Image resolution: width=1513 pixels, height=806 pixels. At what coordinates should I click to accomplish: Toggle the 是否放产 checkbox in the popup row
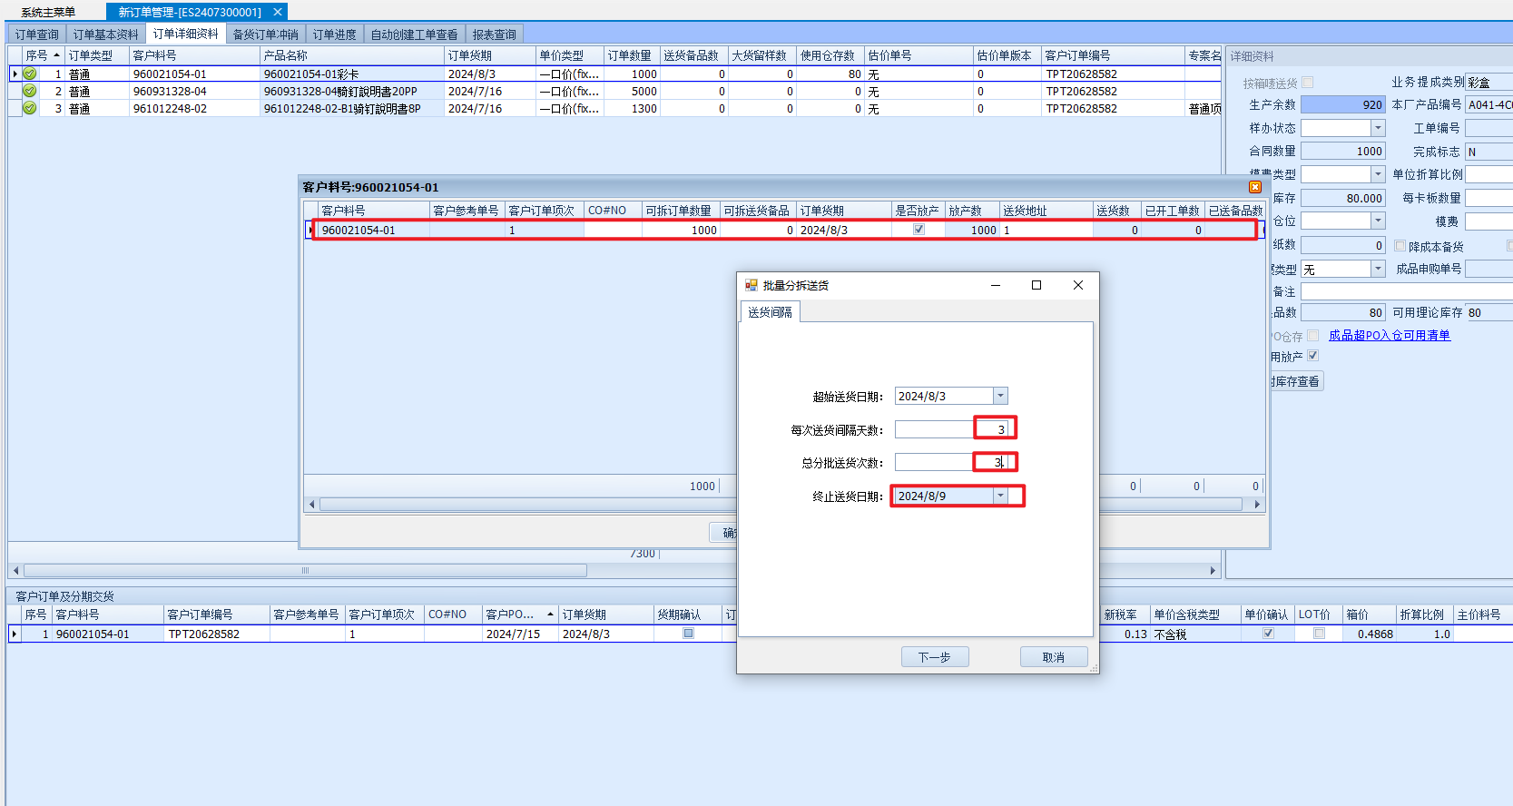coord(919,230)
